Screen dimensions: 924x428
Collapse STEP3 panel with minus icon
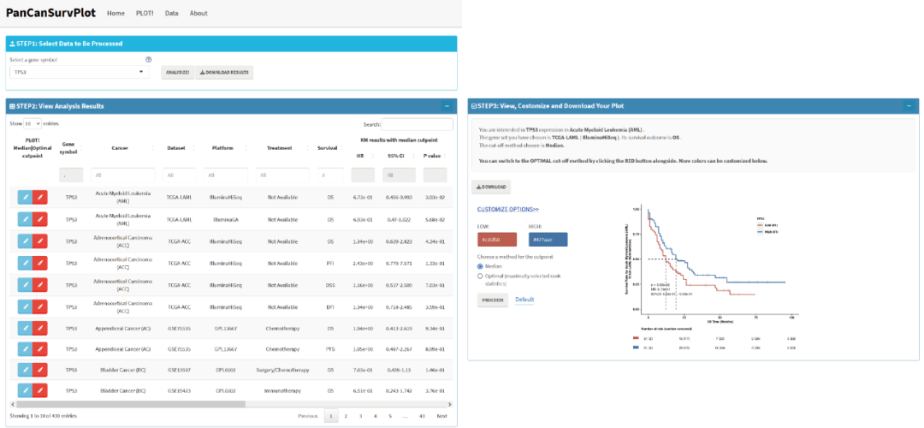point(909,106)
